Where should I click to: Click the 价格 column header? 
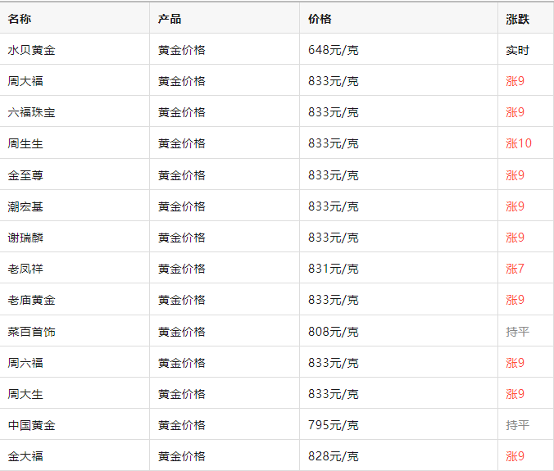point(320,19)
